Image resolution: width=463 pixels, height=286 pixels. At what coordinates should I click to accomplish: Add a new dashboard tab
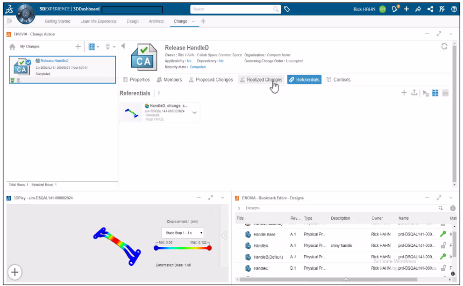(203, 21)
